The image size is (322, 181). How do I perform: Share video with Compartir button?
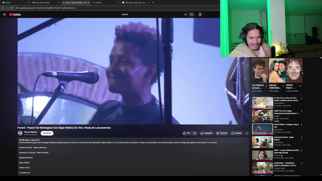(206, 133)
